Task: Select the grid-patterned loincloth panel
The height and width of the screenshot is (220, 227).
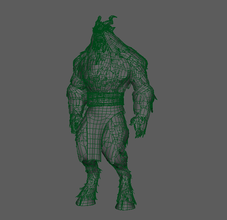Action: [x=93, y=134]
